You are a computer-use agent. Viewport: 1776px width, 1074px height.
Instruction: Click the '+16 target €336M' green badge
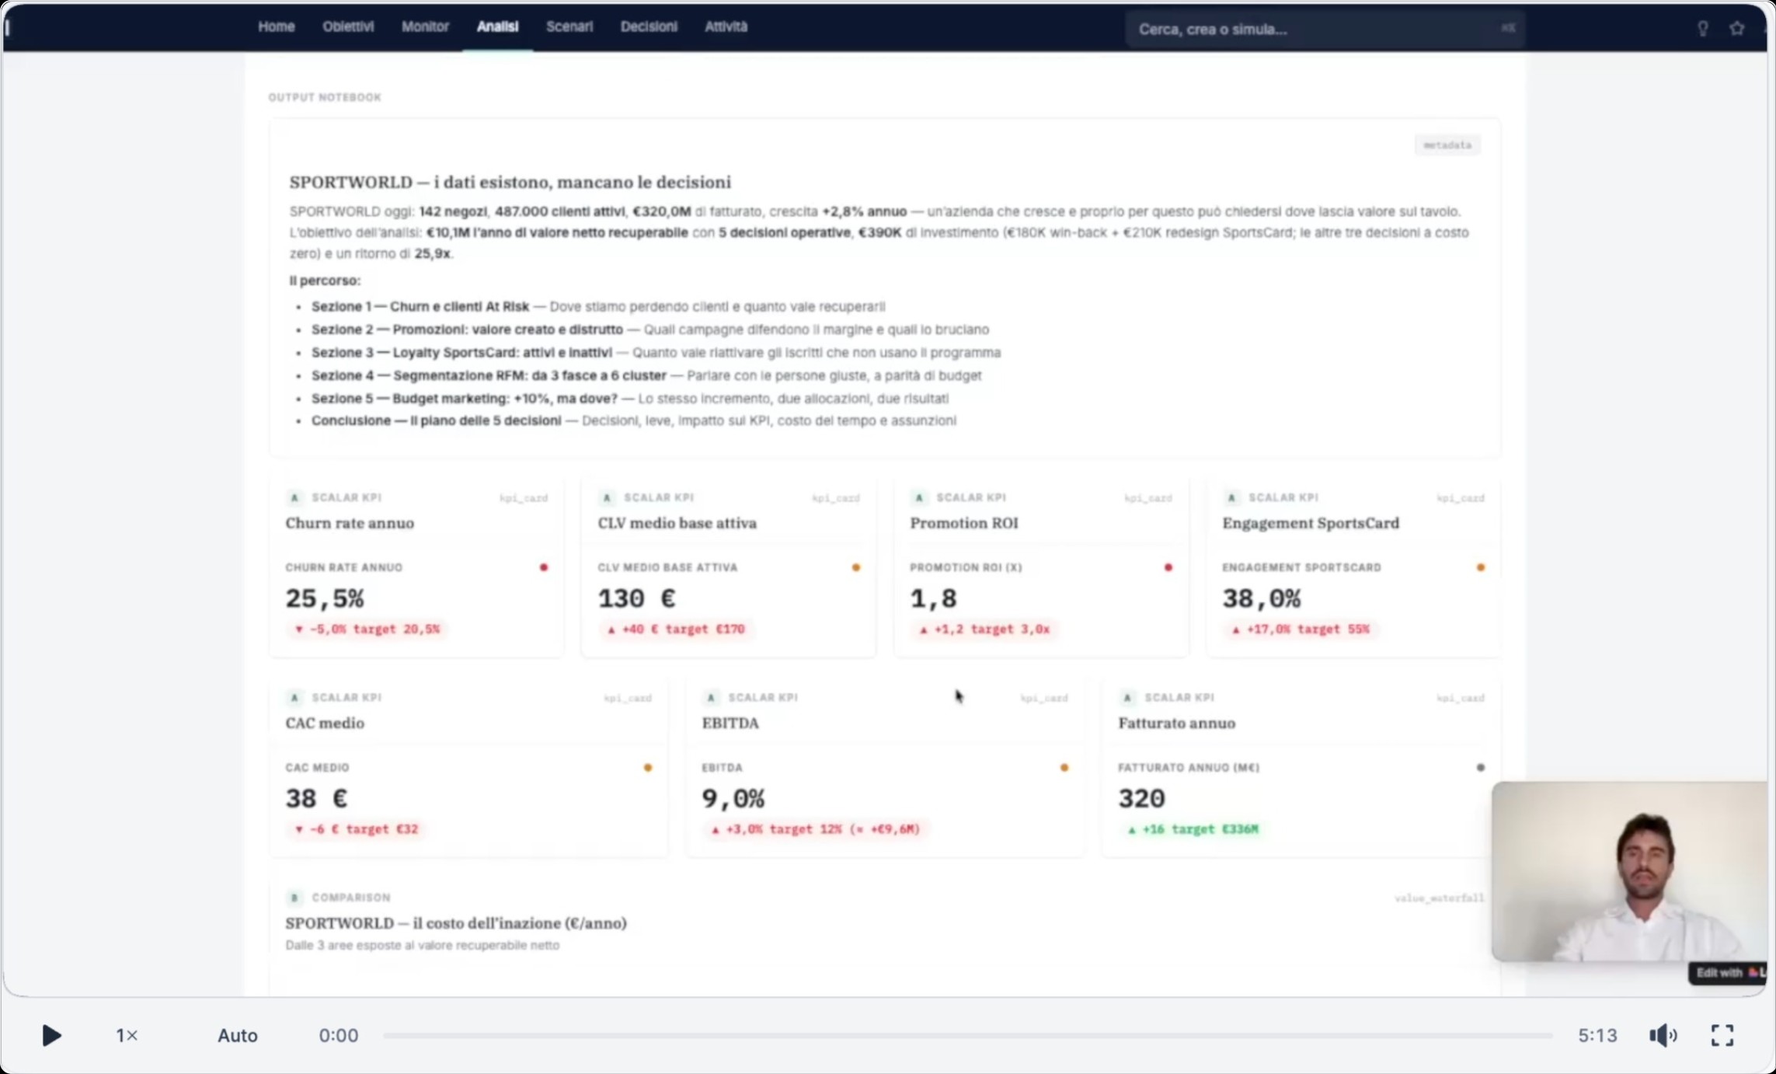(1193, 829)
